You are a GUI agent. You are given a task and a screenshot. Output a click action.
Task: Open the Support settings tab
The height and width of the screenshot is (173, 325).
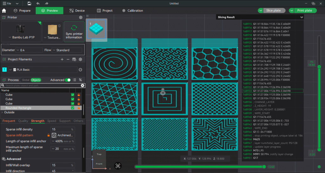click(x=65, y=121)
